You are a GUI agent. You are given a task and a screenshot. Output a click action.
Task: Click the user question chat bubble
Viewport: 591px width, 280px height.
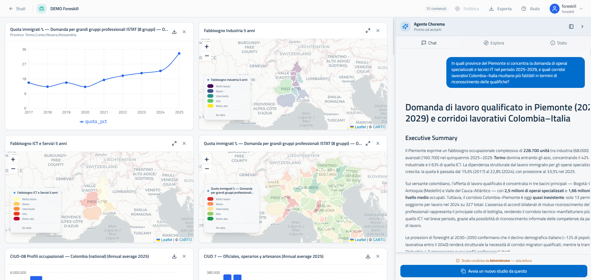(515, 72)
